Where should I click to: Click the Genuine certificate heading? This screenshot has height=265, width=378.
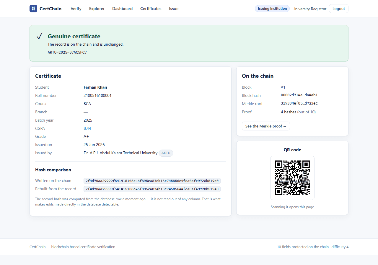[74, 36]
